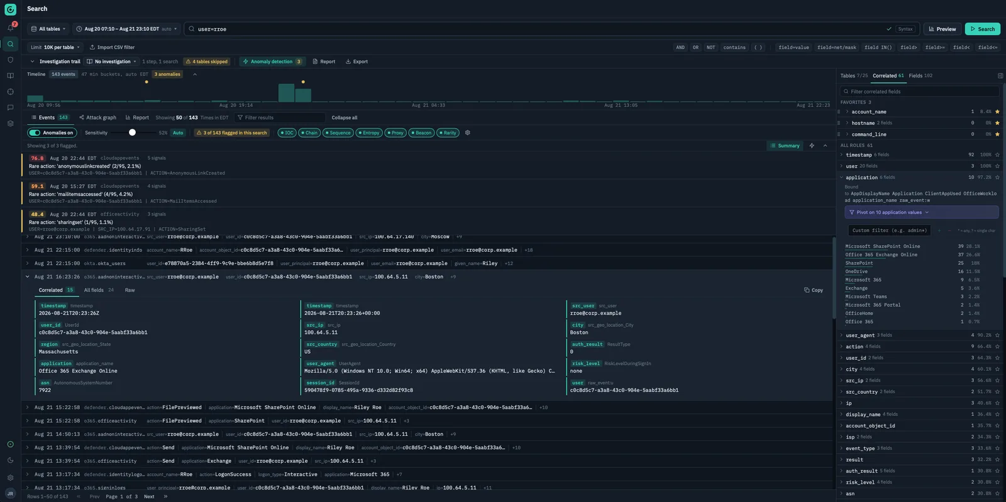This screenshot has width=1006, height=502.
Task: Open anomaly signal settings gear
Action: [467, 133]
